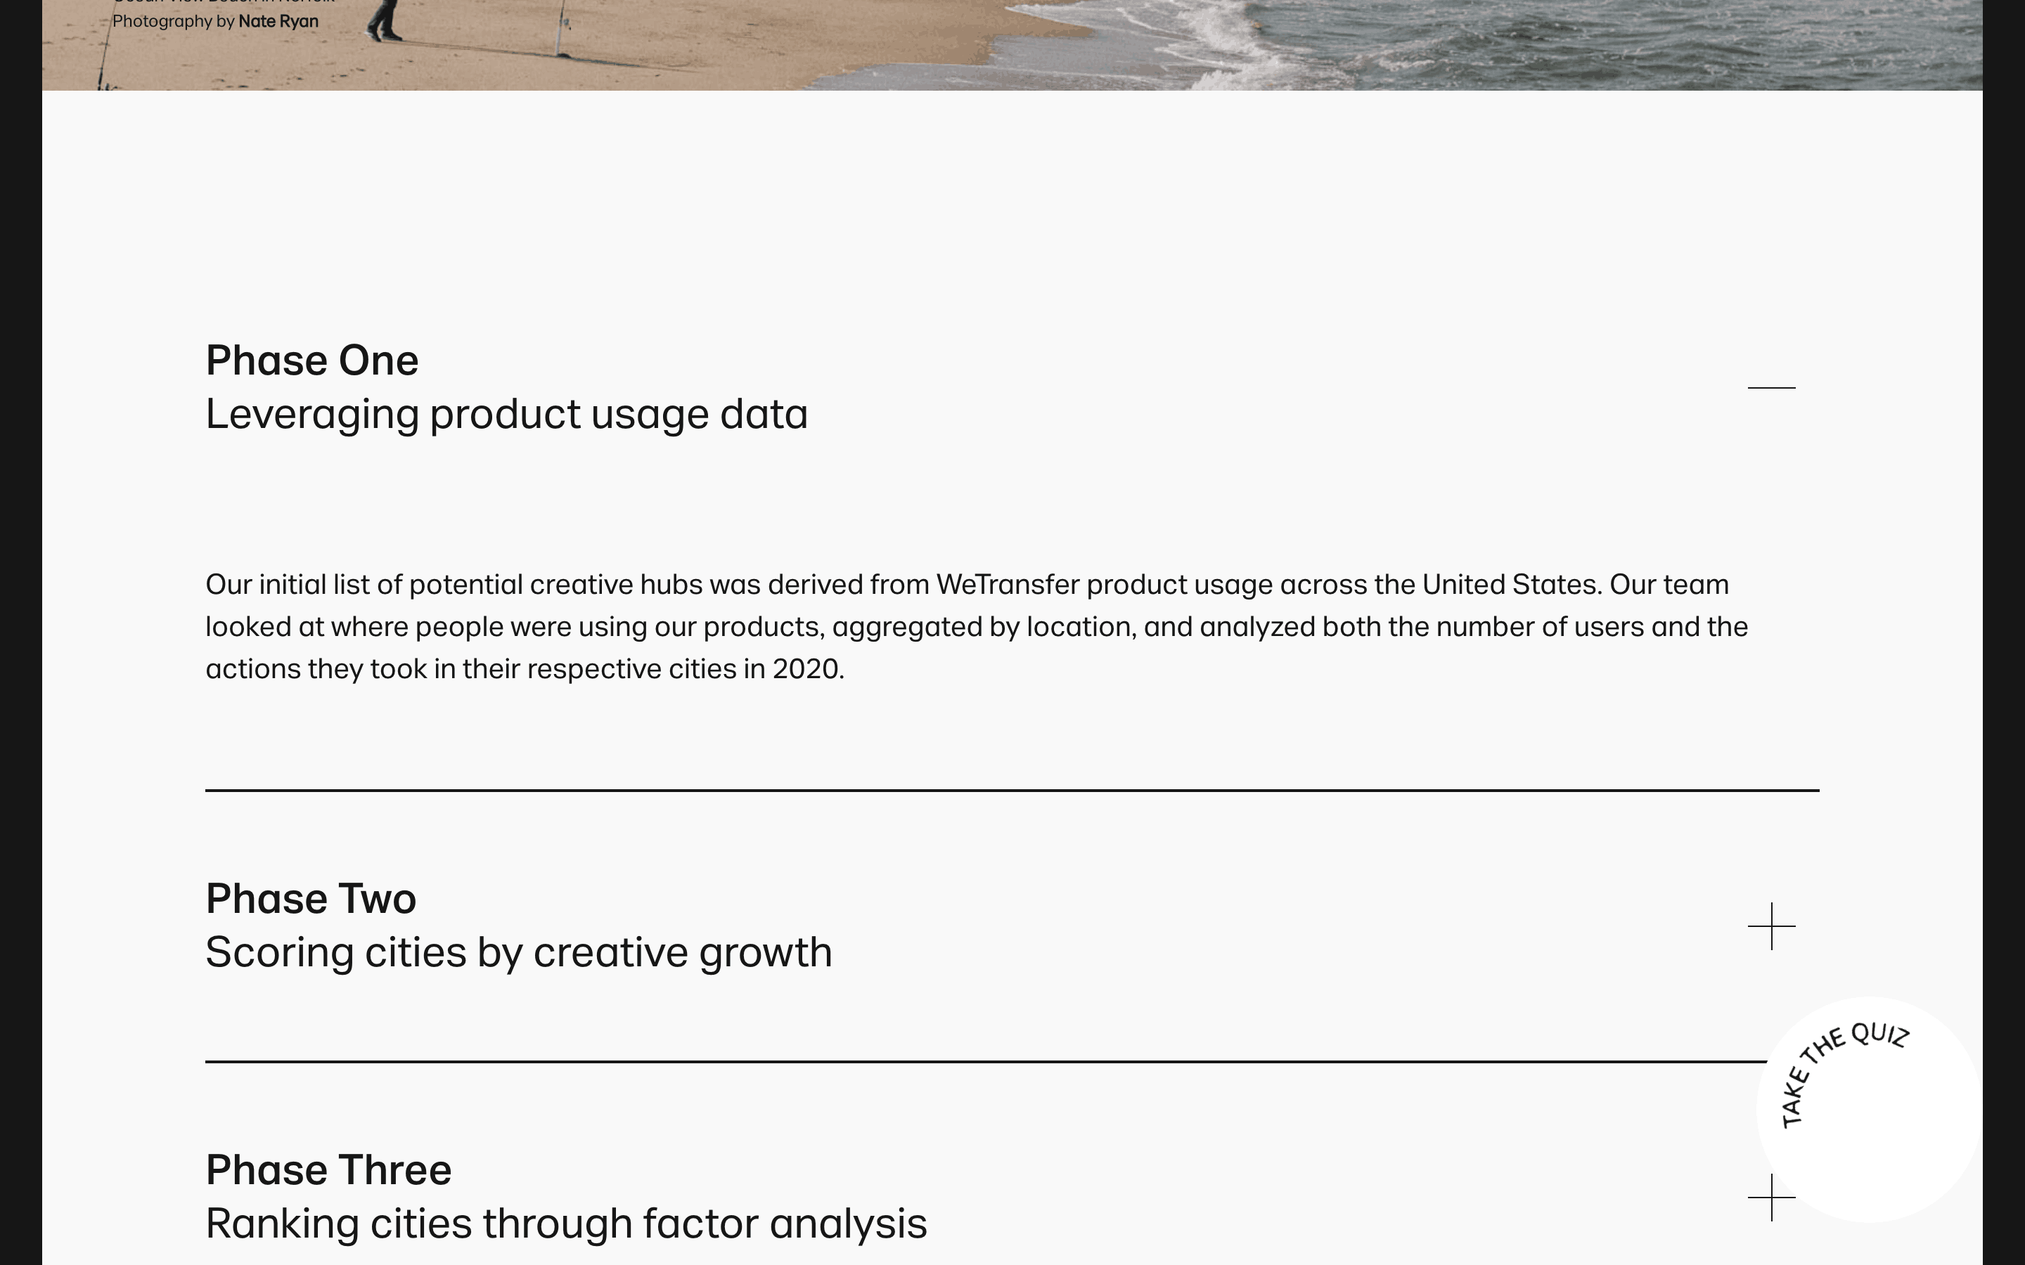Expand Phase Two with its plus icon

(1771, 926)
